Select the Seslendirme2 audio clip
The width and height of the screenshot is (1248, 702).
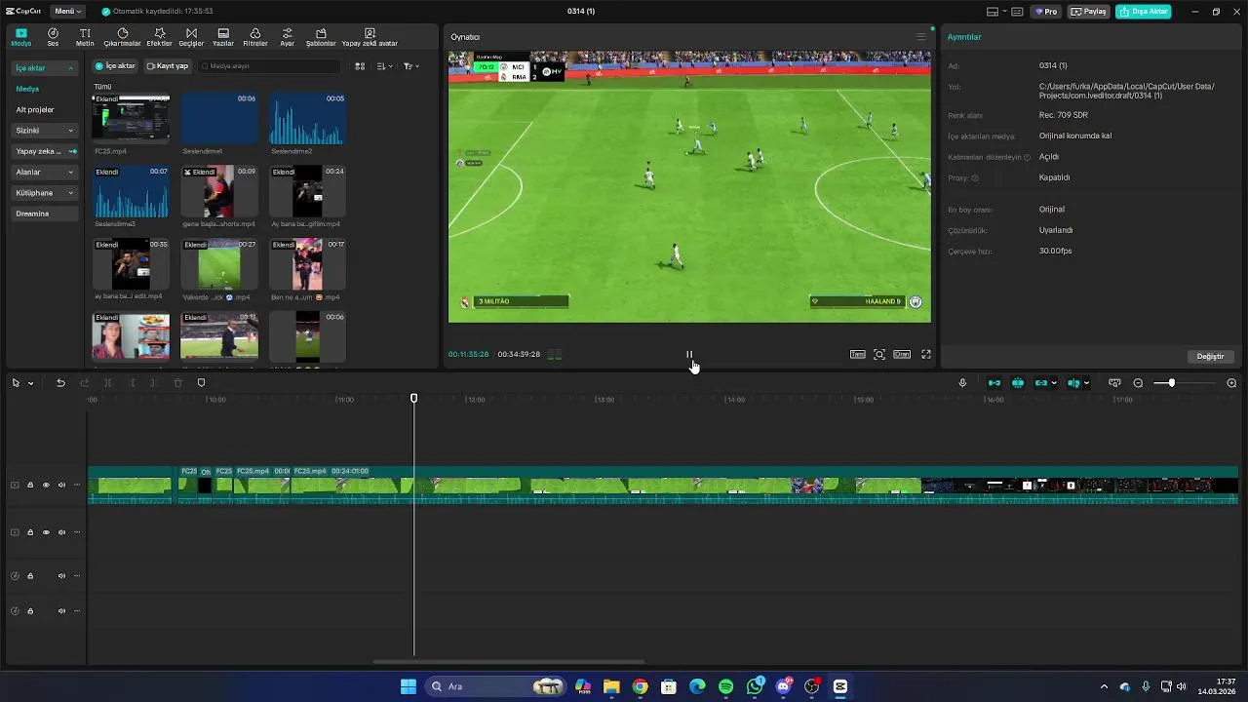[307, 118]
